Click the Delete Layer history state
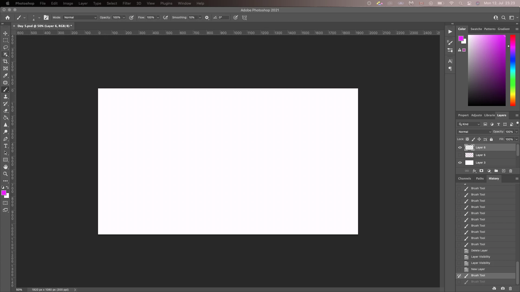Image resolution: width=520 pixels, height=292 pixels. coord(479,251)
